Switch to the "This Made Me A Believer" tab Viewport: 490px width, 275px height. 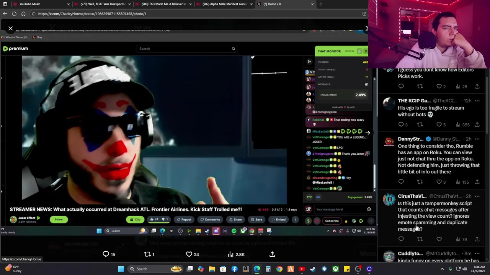click(x=163, y=4)
